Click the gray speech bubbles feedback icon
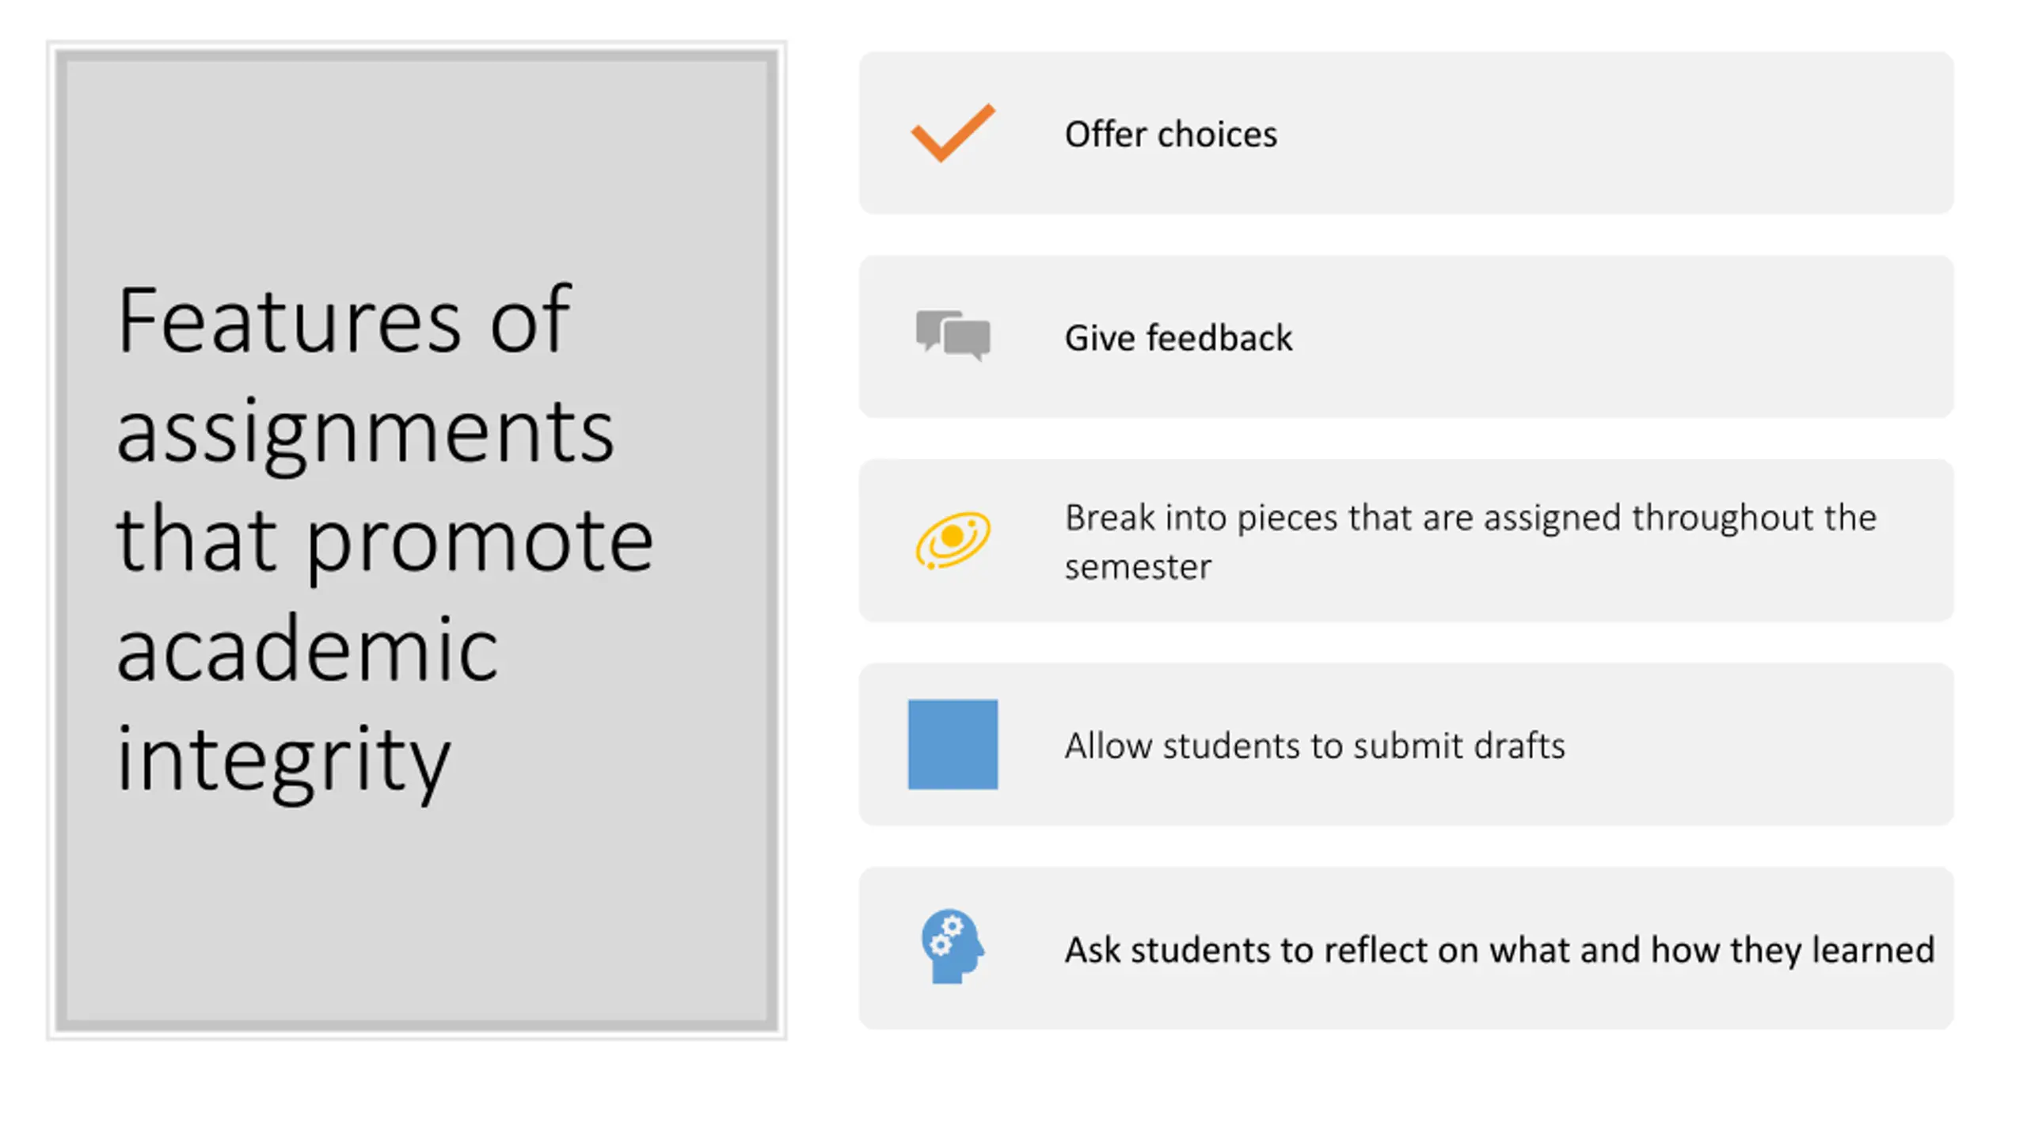 point(953,336)
